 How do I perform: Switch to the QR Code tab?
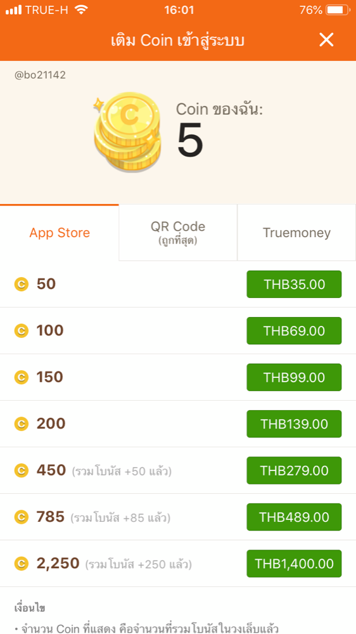click(x=178, y=233)
